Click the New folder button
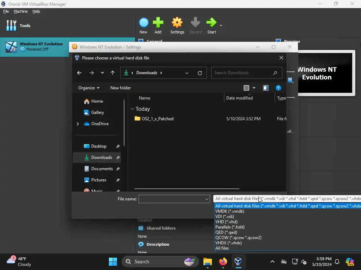 click(x=121, y=88)
